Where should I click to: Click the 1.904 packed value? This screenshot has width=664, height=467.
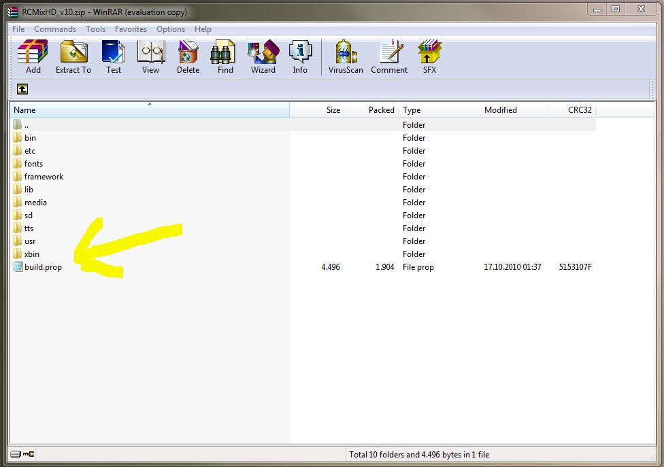[385, 267]
